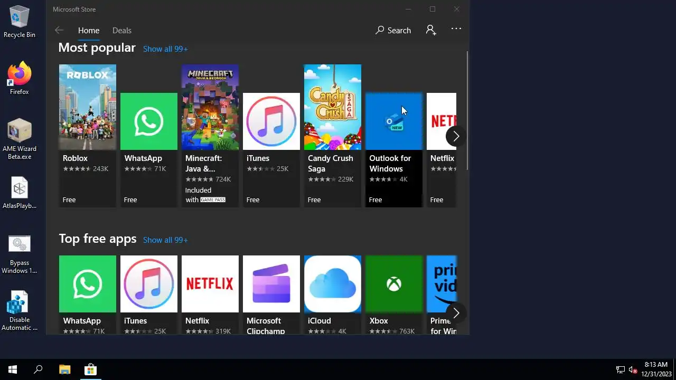Click the Search magnifier in the Store
The height and width of the screenshot is (380, 676).
pyautogui.click(x=380, y=30)
